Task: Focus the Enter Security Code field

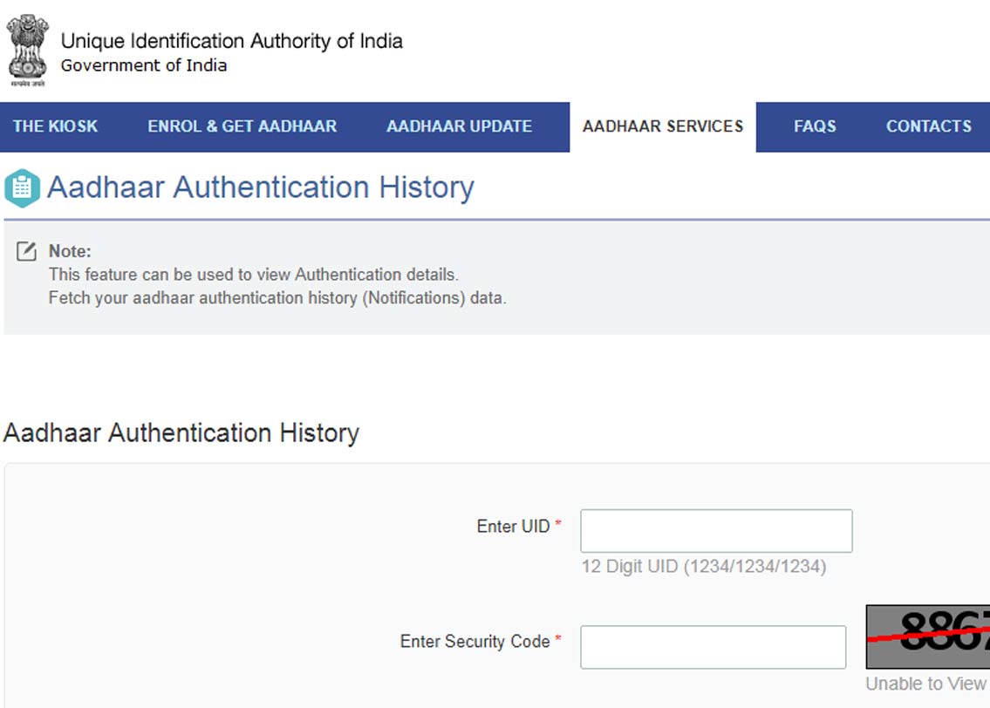Action: click(713, 647)
